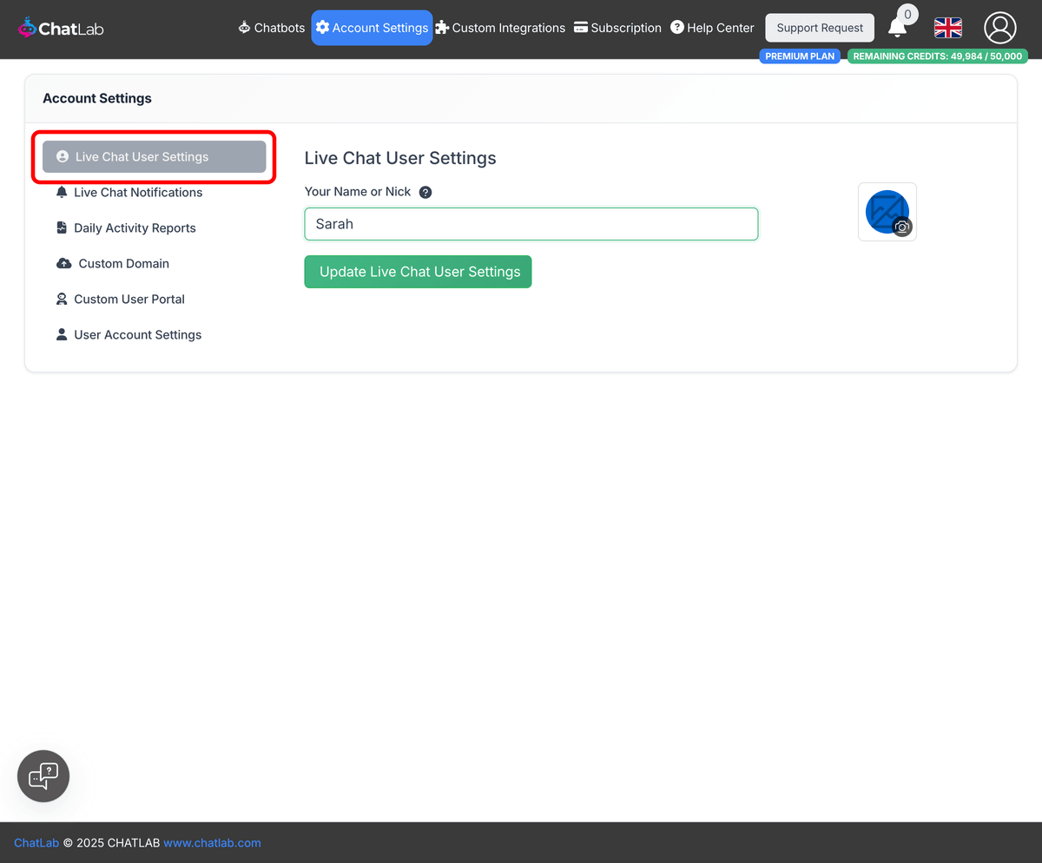This screenshot has height=863, width=1042.
Task: Click the person icon beside User Account Settings
Action: 61,334
